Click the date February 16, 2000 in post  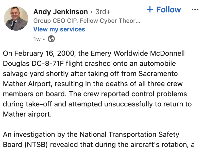click(x=45, y=53)
